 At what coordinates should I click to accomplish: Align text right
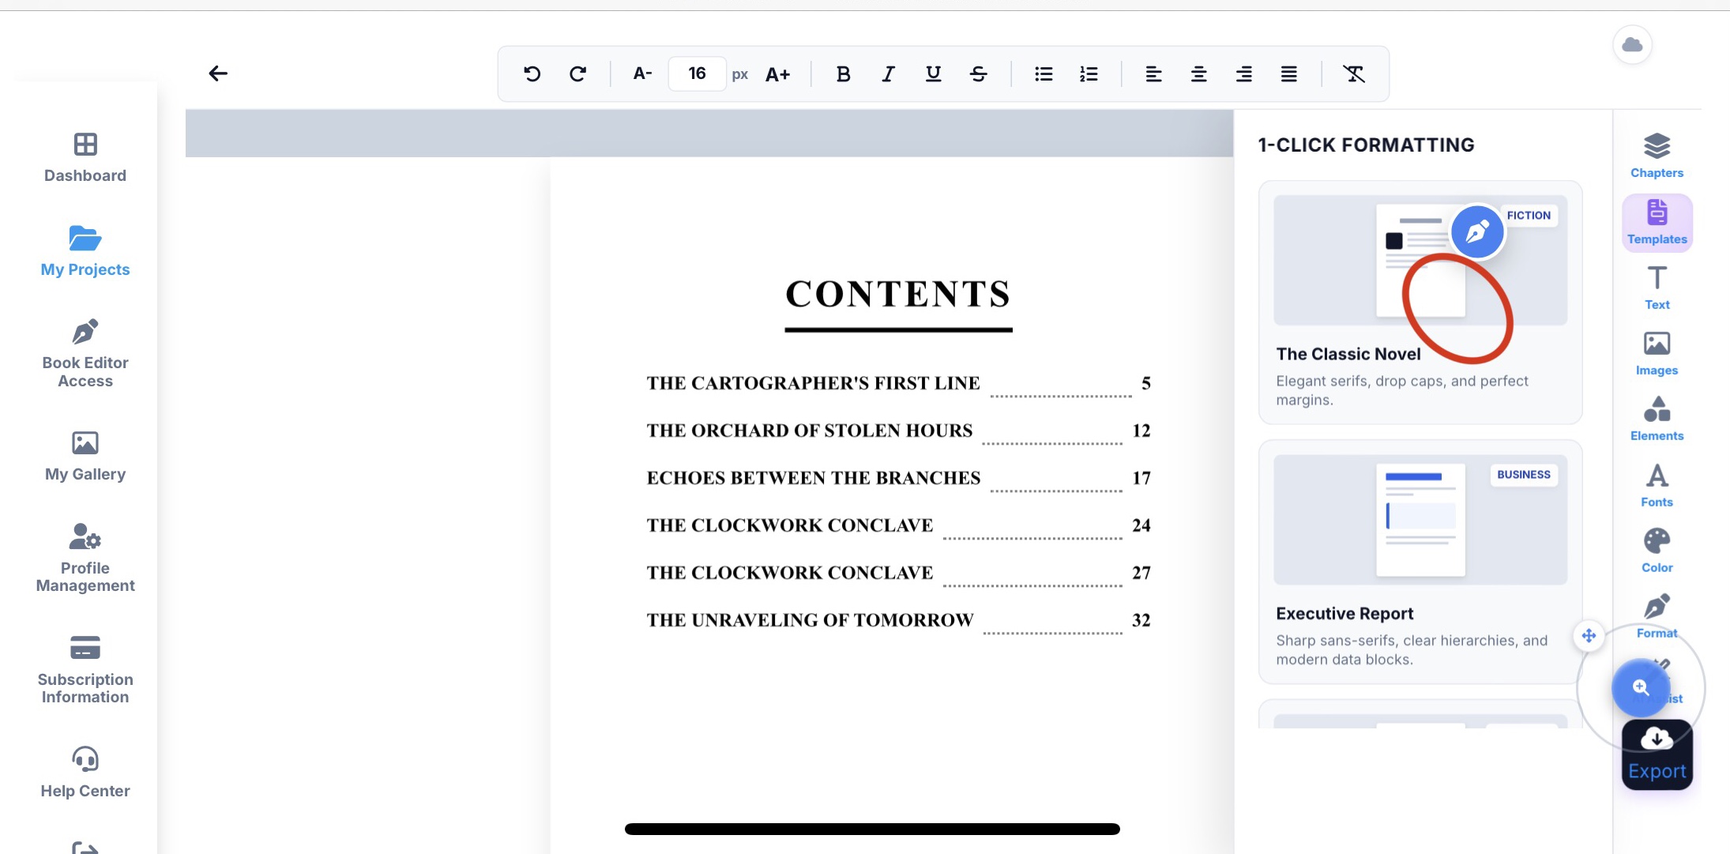pos(1243,74)
